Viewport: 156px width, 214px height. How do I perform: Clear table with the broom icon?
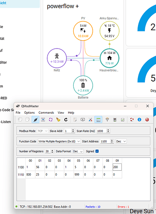click(x=58, y=120)
